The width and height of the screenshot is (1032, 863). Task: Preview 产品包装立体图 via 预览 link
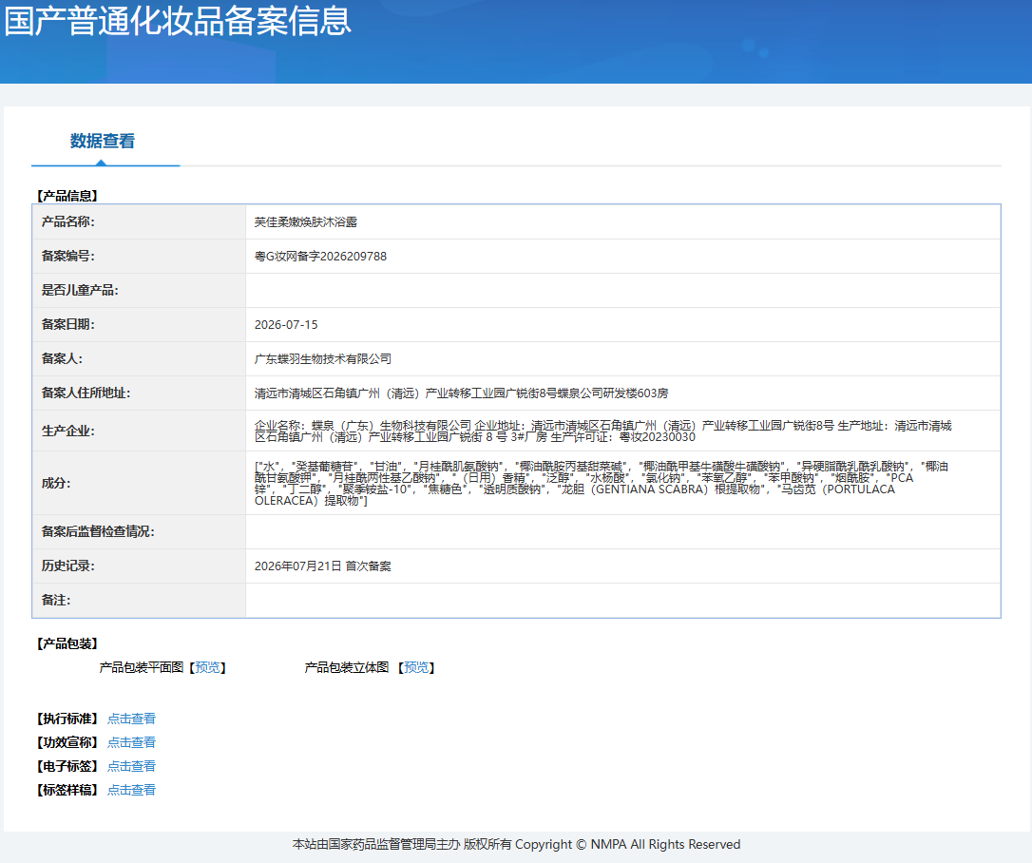(x=416, y=667)
